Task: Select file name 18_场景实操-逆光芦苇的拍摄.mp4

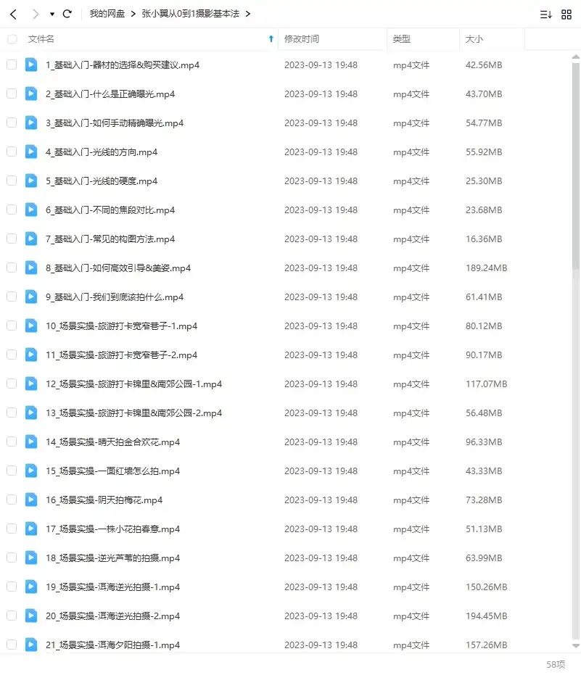Action: tap(113, 558)
